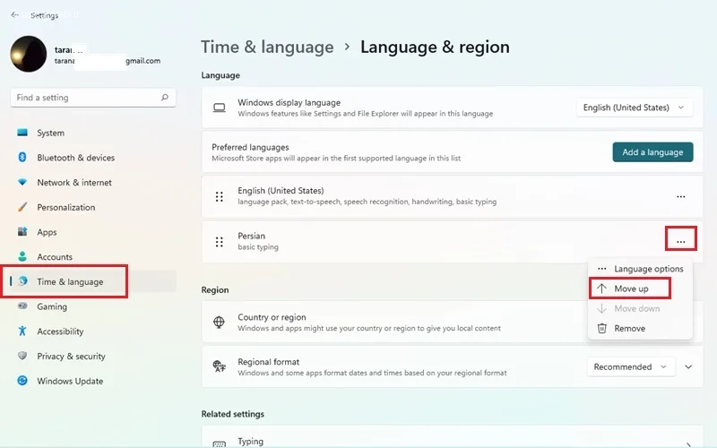Click the Find a setting search box
Screen dimensions: 717x448
(x=93, y=98)
